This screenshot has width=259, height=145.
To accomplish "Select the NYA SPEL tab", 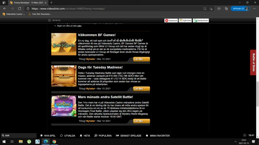I will pyautogui.click(x=48, y=136).
